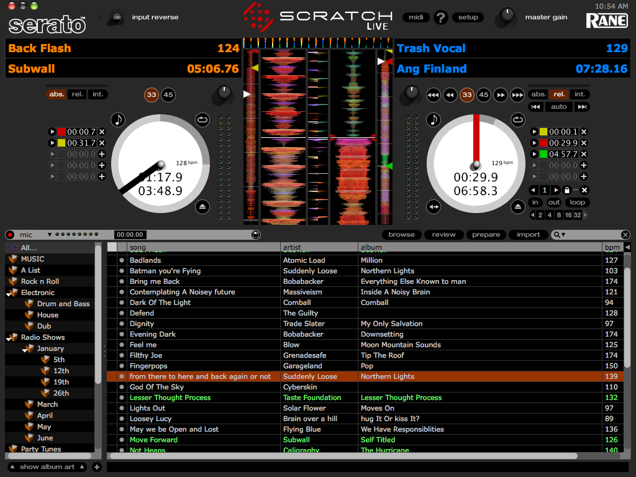
Task: Click the right deck fast rewind button
Action: 433,95
